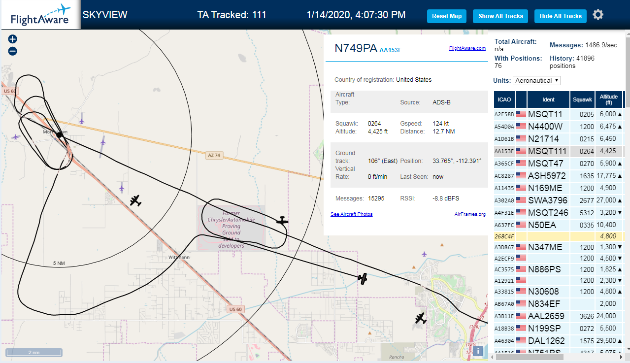The image size is (630, 363).
Task: Select the purple aircraft icon below AZ 74 start
Action: point(102,142)
